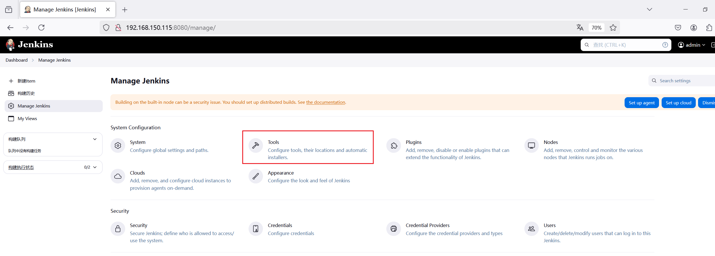Open the list all tabs dropdown arrow
Image resolution: width=715 pixels, height=256 pixels.
click(x=650, y=9)
